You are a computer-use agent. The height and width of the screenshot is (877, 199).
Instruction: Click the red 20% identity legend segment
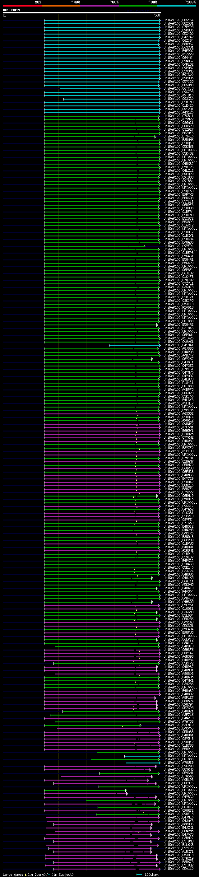tap(22, 6)
